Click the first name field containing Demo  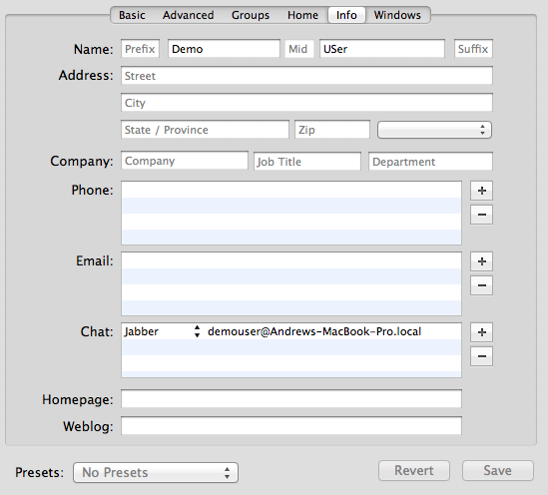click(x=224, y=49)
